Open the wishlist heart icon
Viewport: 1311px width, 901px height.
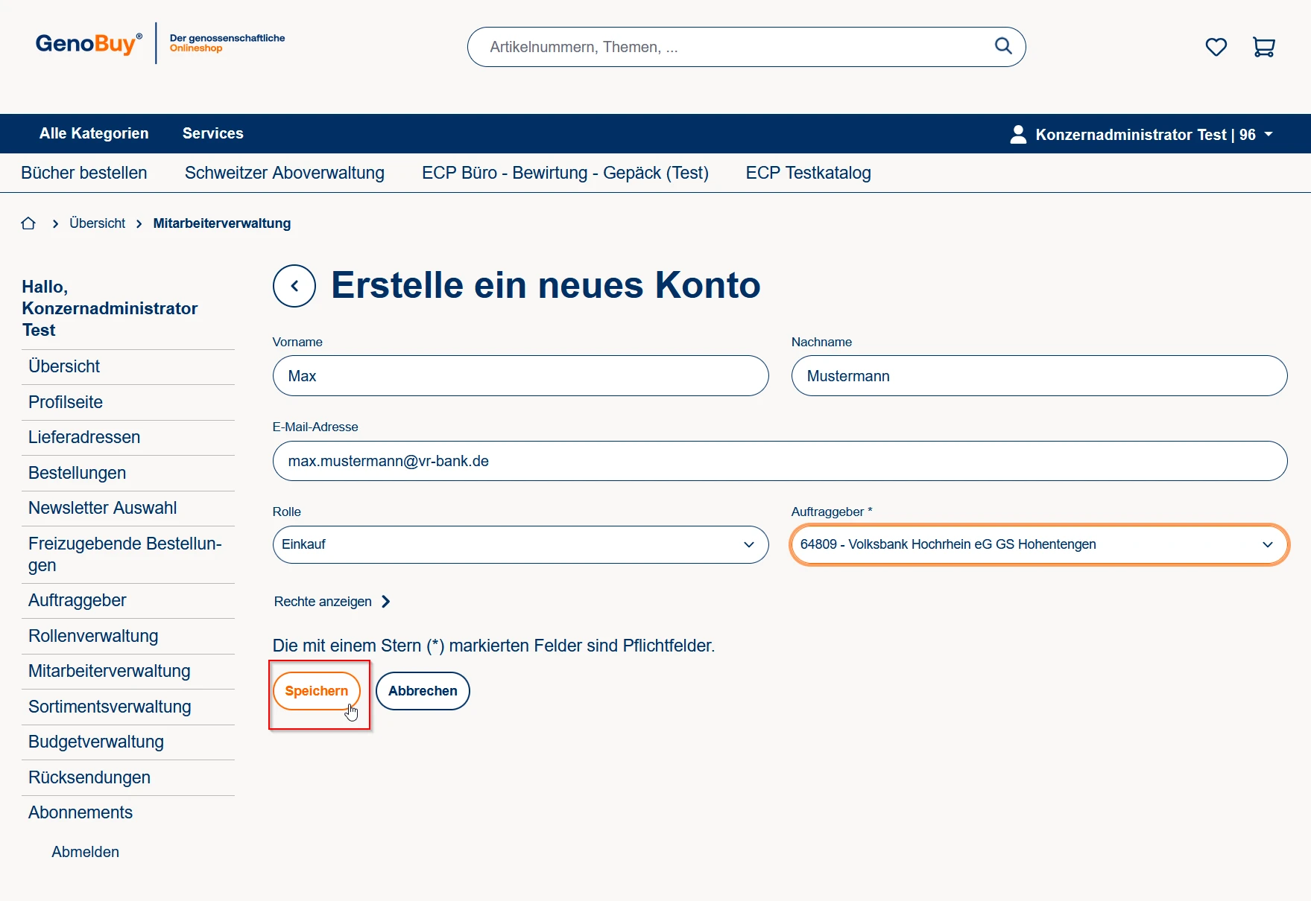[1216, 47]
